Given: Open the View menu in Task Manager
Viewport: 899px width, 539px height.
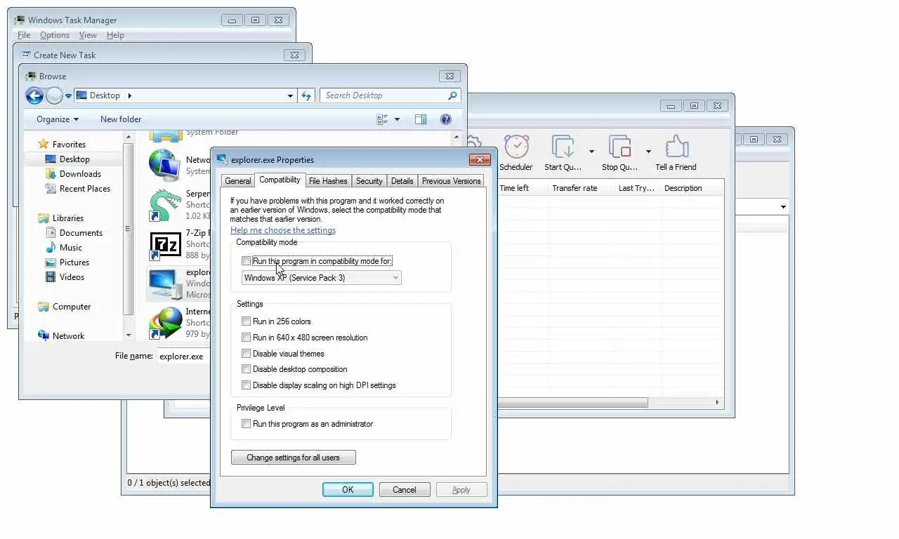Looking at the screenshot, I should point(88,35).
